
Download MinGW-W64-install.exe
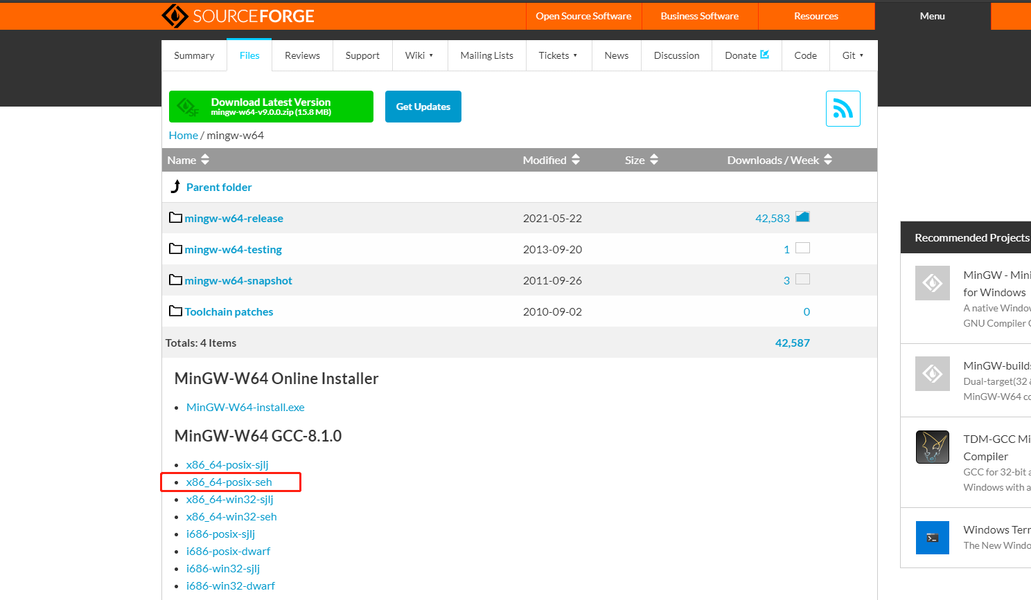tap(245, 407)
